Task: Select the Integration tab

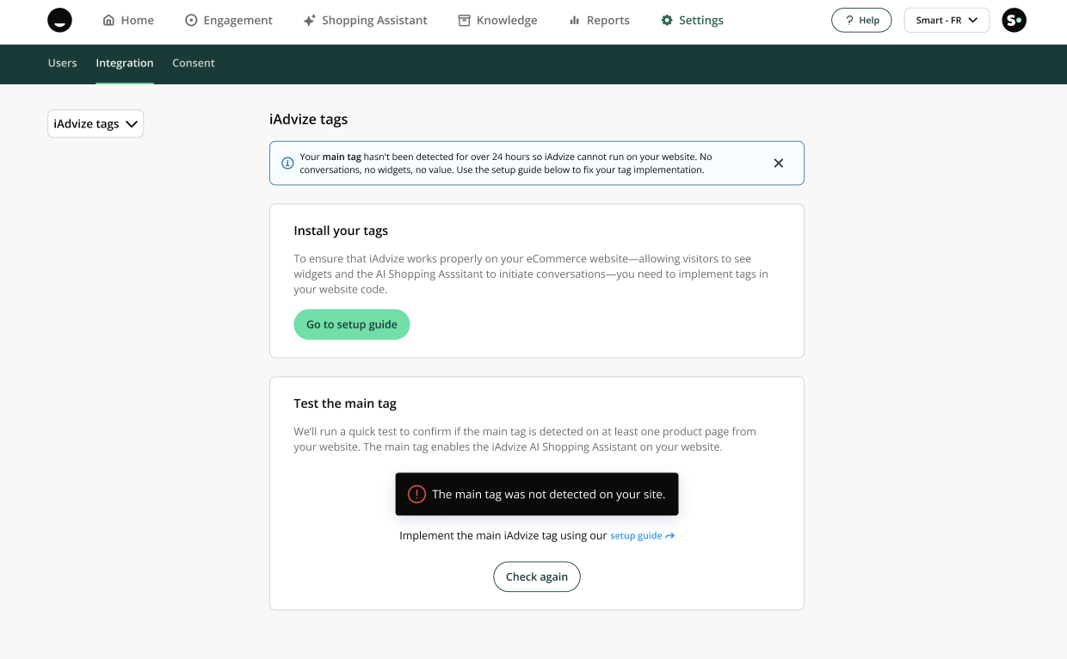Action: (125, 63)
